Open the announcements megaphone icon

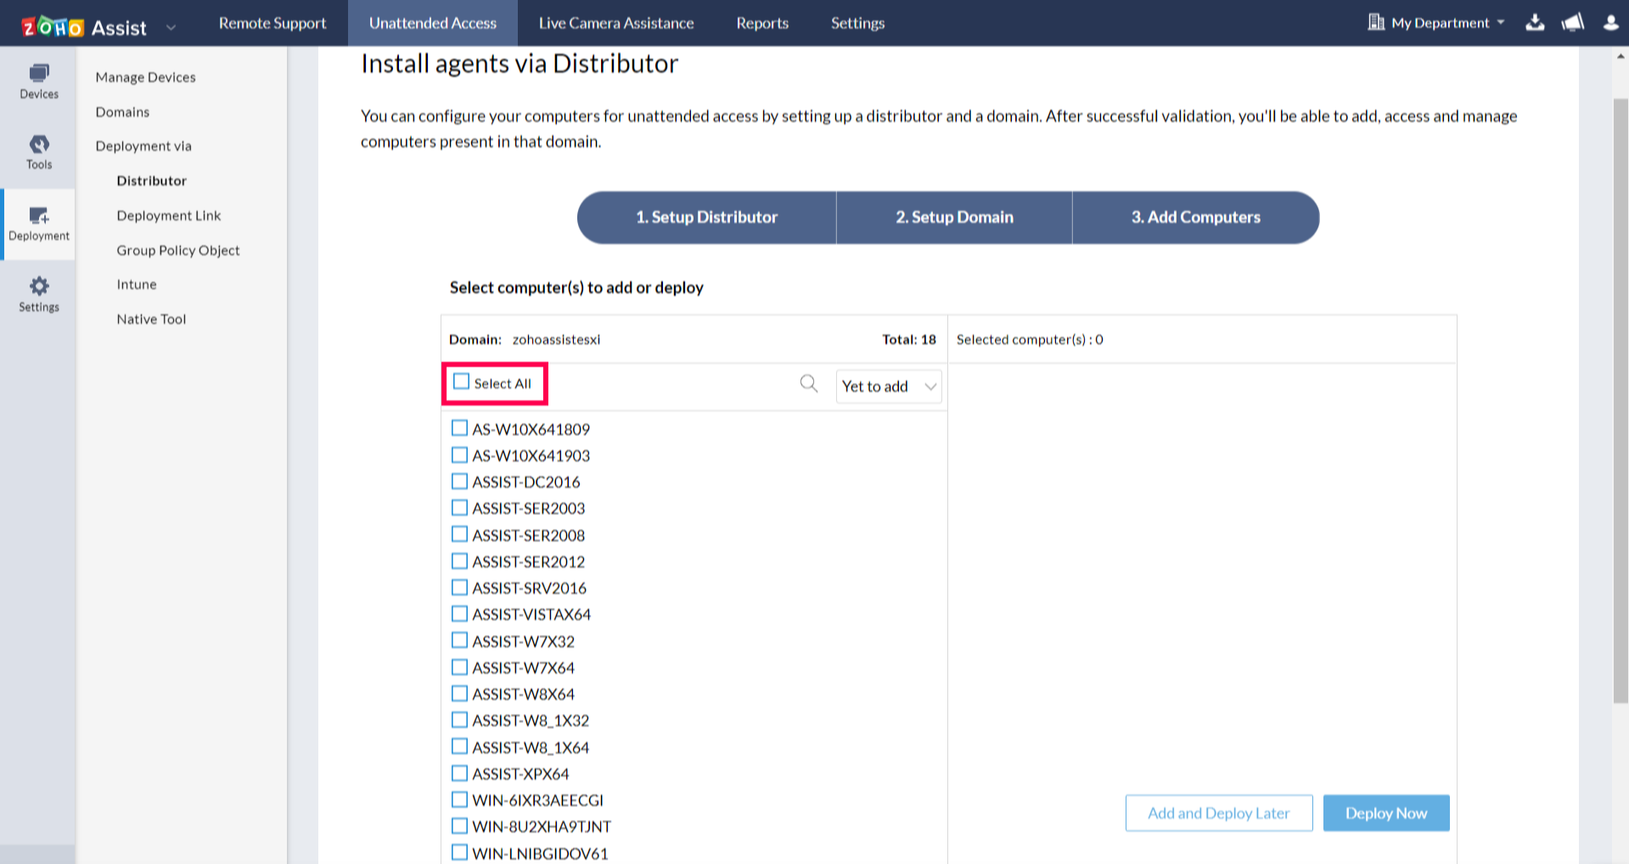[x=1572, y=23]
